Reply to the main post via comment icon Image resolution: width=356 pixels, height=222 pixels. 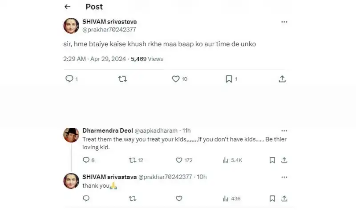69,79
